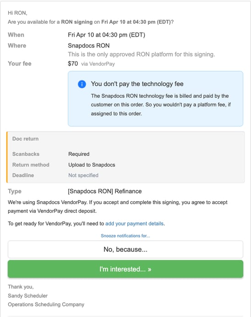
Task: Click the "Doc return" section header
Action: (x=25, y=139)
